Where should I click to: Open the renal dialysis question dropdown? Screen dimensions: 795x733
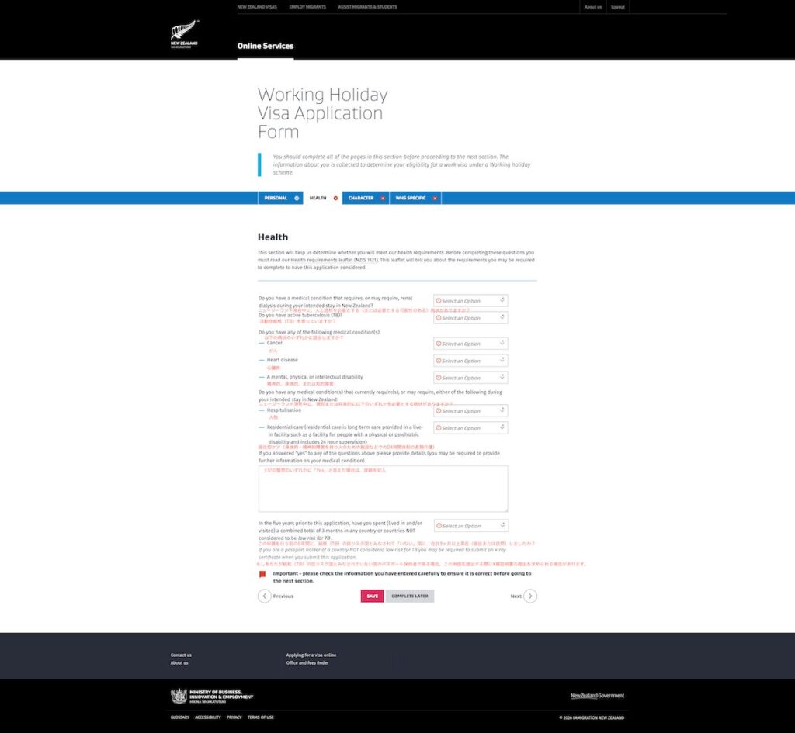470,301
